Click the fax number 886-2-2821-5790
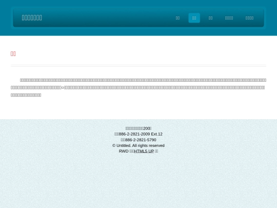This screenshot has height=208, width=277. pos(141,140)
